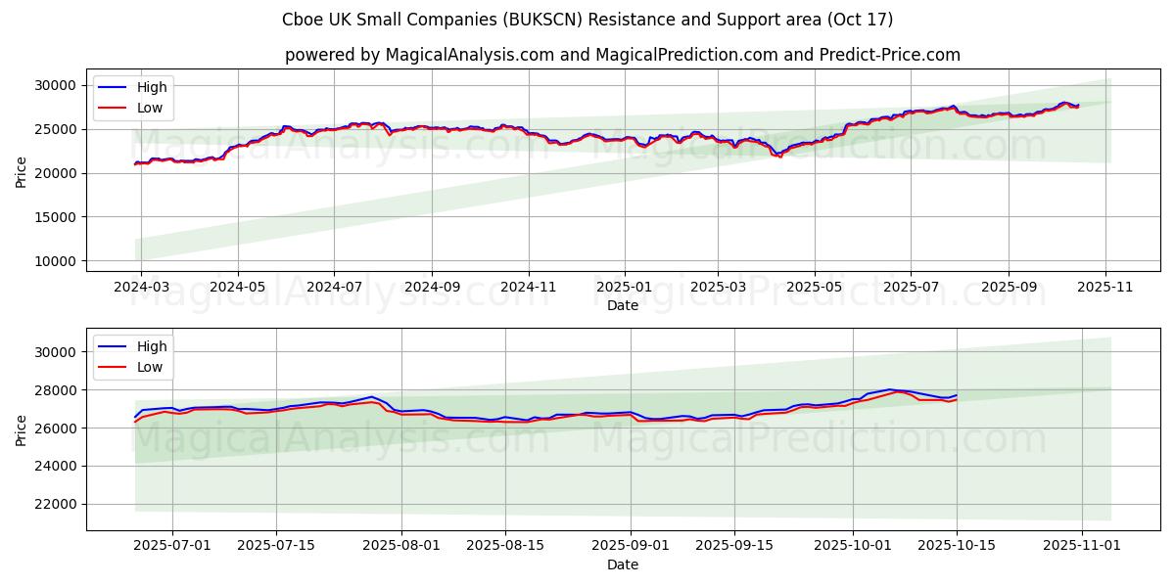Screen dimensions: 1175x587
Task: Click the 2024-03 tick label on top chart
Action: (x=141, y=288)
